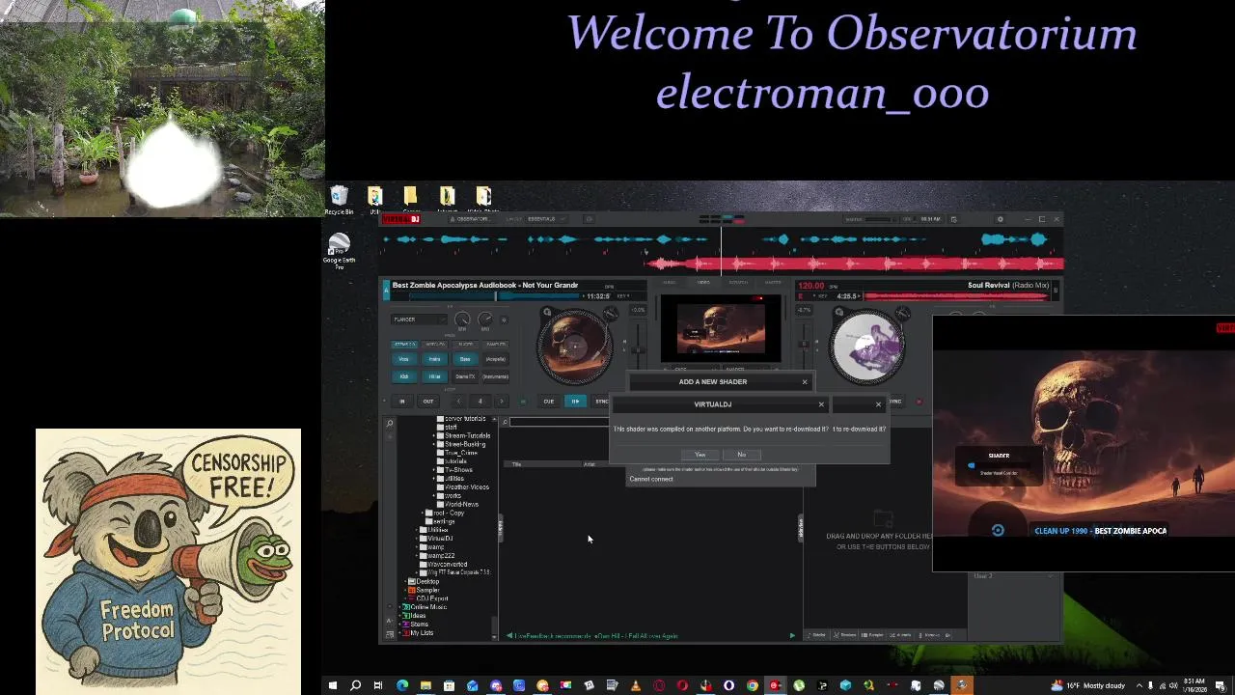Open the FLANGER effect dropdown
1235x695 pixels.
coord(419,320)
